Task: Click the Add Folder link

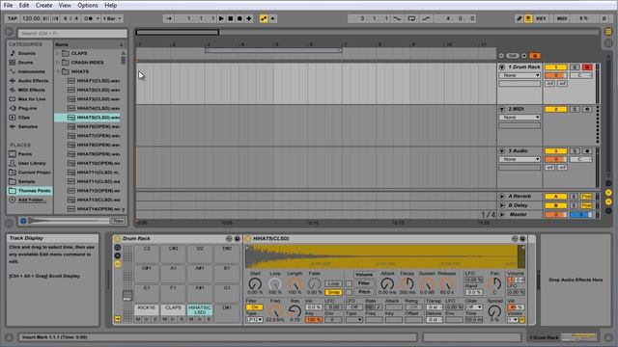Action: click(x=32, y=200)
